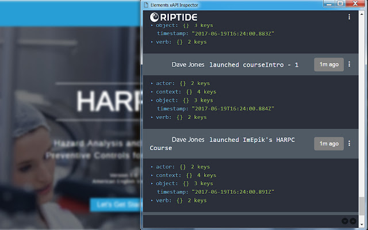
Task: Expand verb node in the topmost statement
Action: tap(152, 42)
